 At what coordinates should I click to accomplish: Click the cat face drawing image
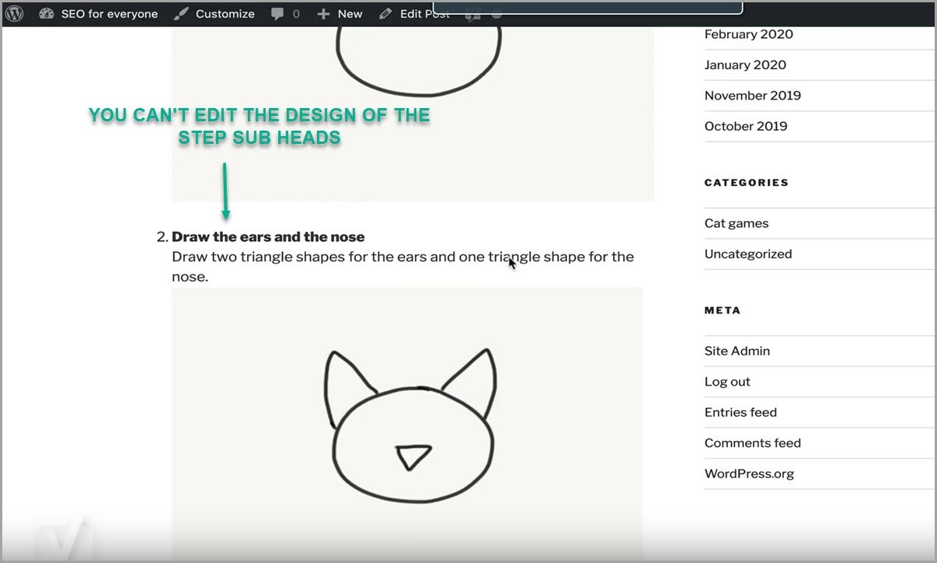pos(407,424)
